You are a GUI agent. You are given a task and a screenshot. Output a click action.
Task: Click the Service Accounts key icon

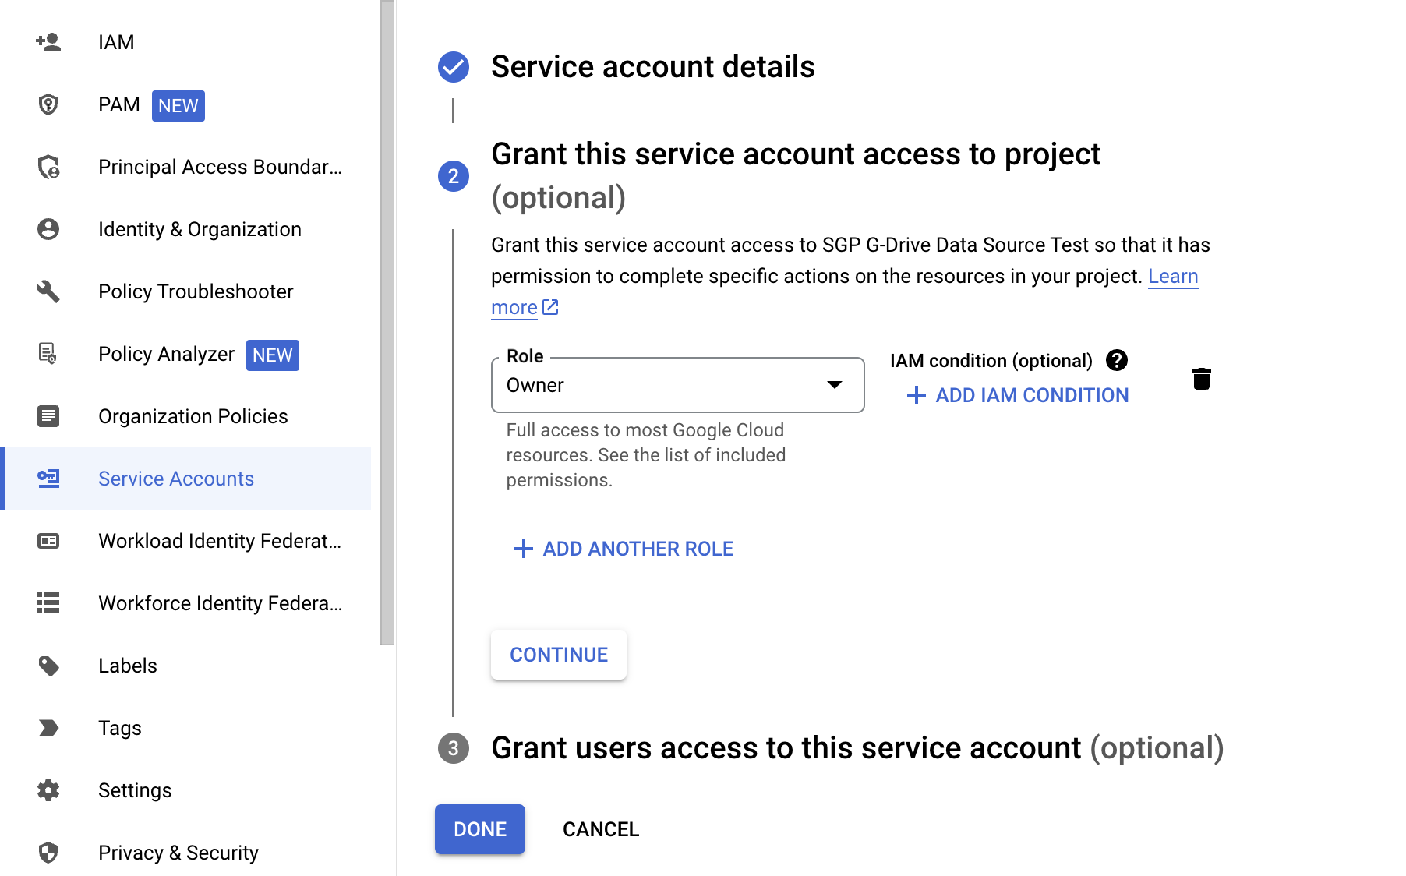(48, 479)
